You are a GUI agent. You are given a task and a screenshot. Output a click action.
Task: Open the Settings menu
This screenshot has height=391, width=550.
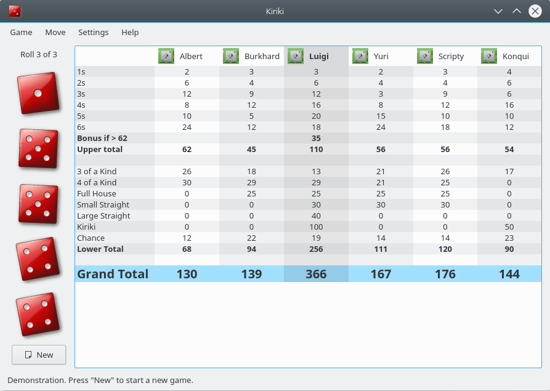click(x=93, y=32)
